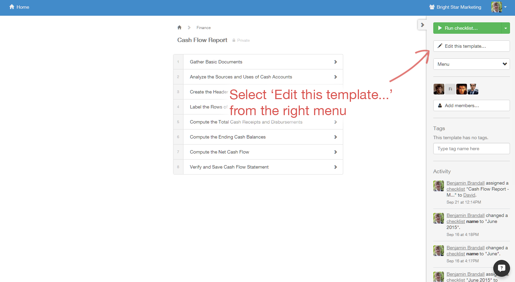Select the third member avatar

461,89
